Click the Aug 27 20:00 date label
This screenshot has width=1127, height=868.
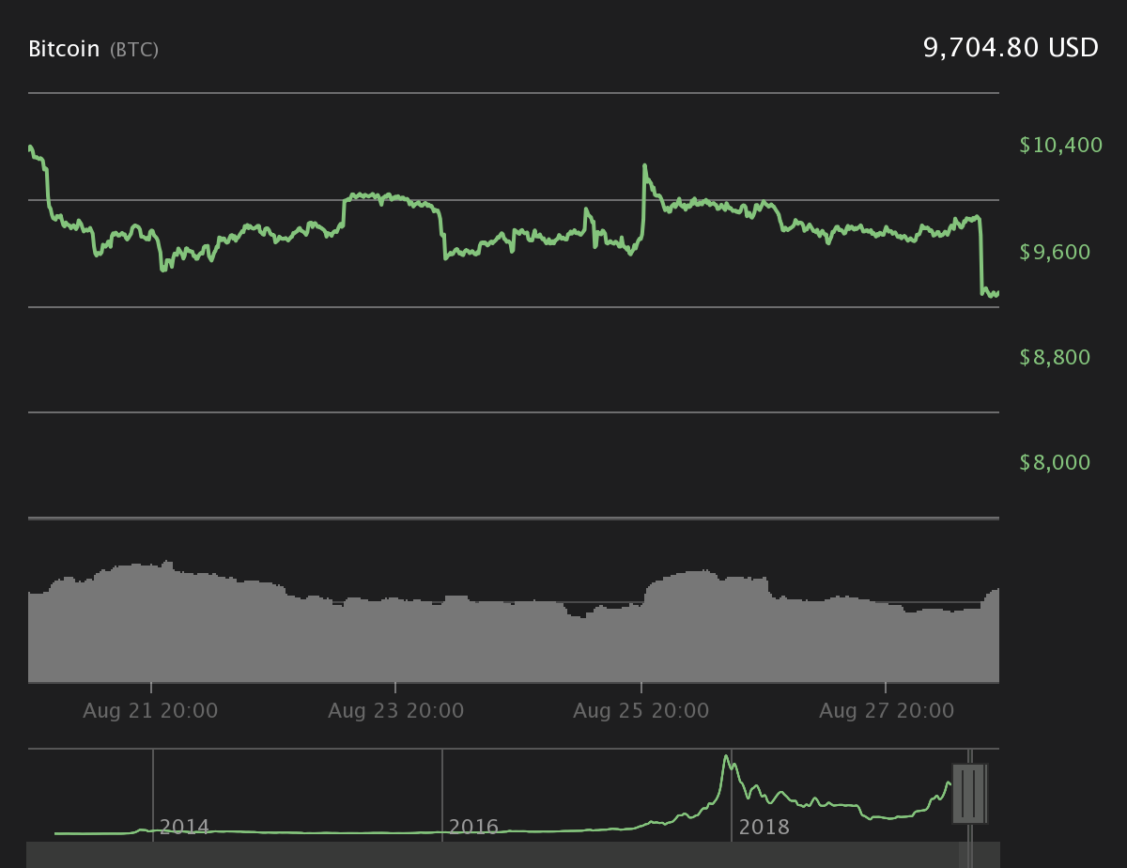(x=887, y=711)
